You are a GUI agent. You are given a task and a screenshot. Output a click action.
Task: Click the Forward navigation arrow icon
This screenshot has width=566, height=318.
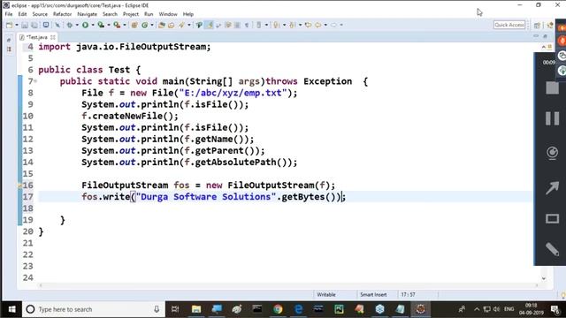tap(333, 25)
